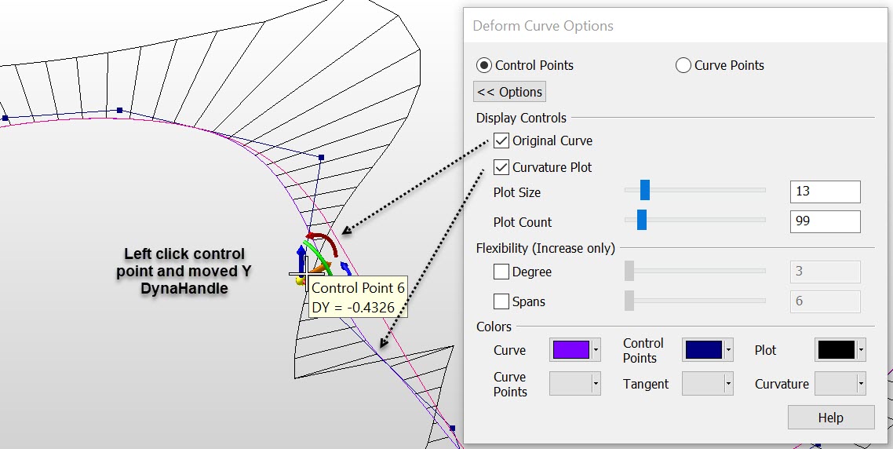Click the Plot Size value field showing 13
The image size is (893, 449).
826,192
